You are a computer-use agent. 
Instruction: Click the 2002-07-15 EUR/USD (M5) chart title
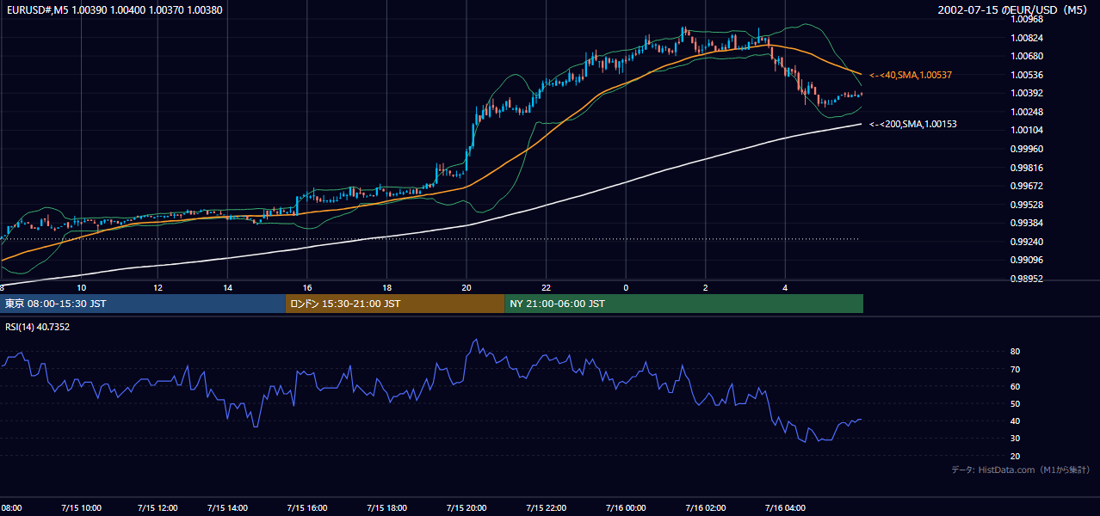pyautogui.click(x=1014, y=9)
